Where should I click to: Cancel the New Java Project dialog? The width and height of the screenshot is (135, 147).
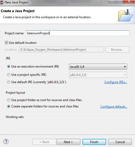(120, 142)
